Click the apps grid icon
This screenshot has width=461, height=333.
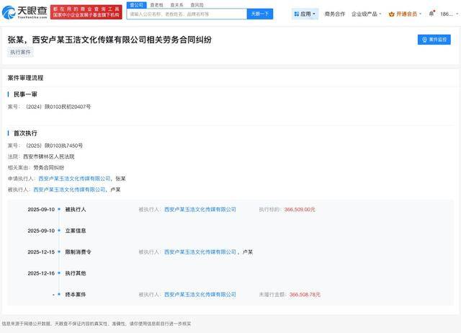296,14
